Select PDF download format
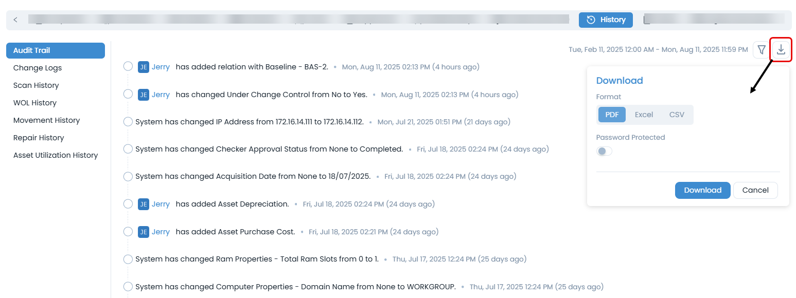This screenshot has height=298, width=796. pyautogui.click(x=612, y=115)
